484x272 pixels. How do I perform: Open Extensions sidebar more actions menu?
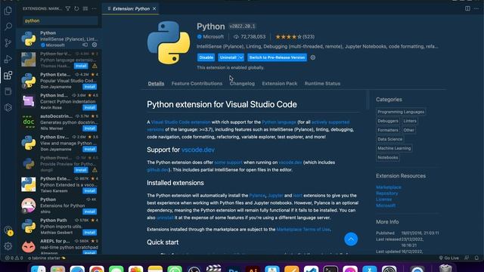click(x=94, y=8)
